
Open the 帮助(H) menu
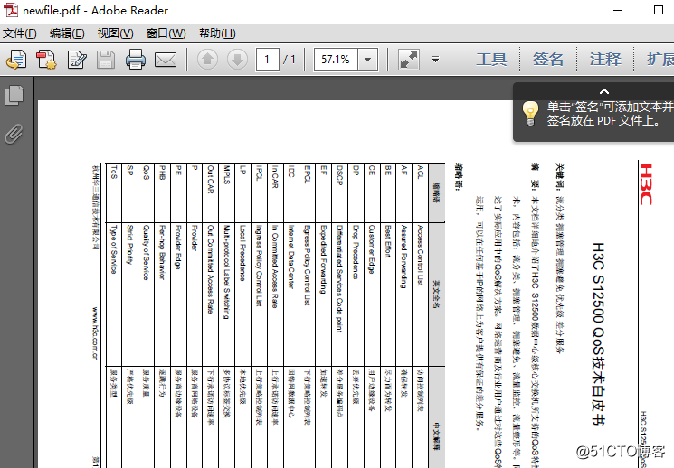[217, 33]
